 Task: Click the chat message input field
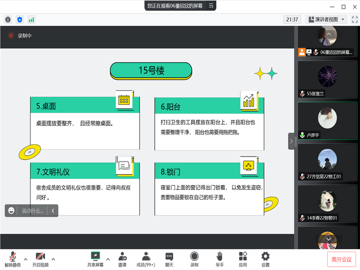(x=33, y=211)
